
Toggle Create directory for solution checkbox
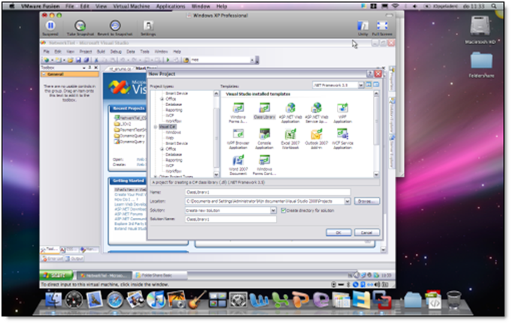283,210
